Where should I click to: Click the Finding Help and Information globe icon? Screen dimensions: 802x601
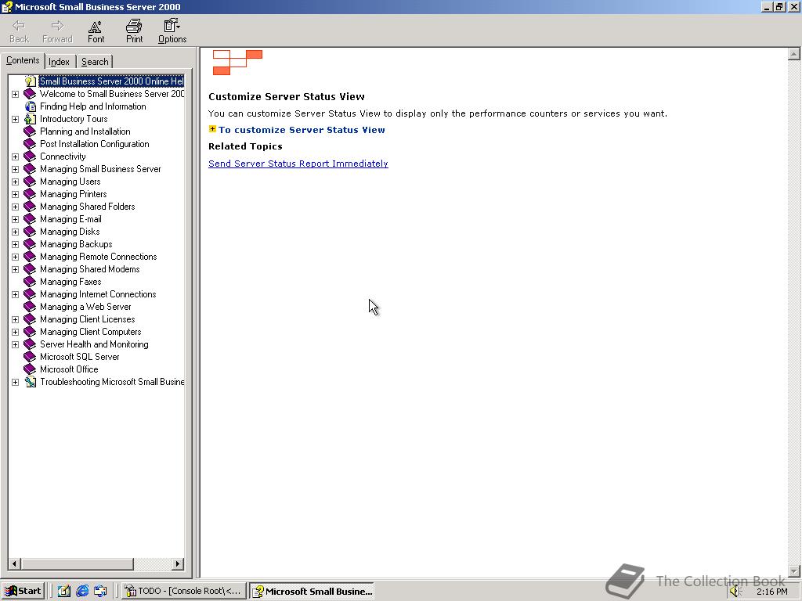31,106
